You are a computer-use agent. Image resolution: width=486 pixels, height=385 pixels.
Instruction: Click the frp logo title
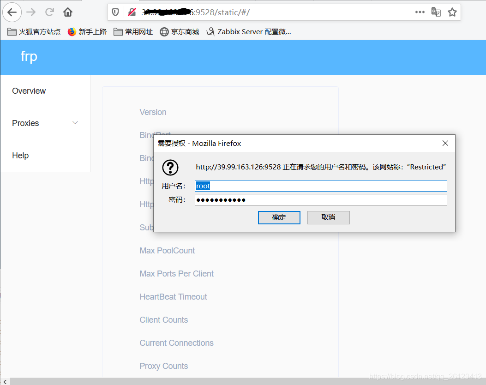(29, 57)
